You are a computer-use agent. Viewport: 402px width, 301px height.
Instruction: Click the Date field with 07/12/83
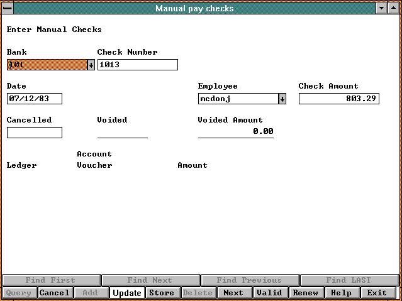tap(35, 99)
